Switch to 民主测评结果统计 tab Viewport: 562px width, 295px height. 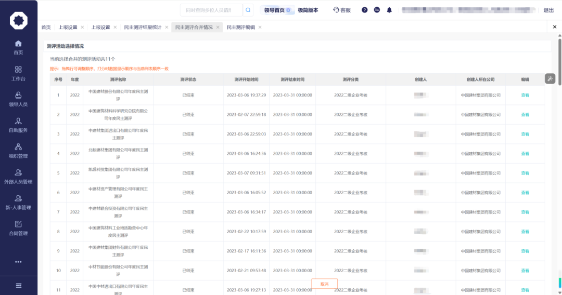coord(142,27)
